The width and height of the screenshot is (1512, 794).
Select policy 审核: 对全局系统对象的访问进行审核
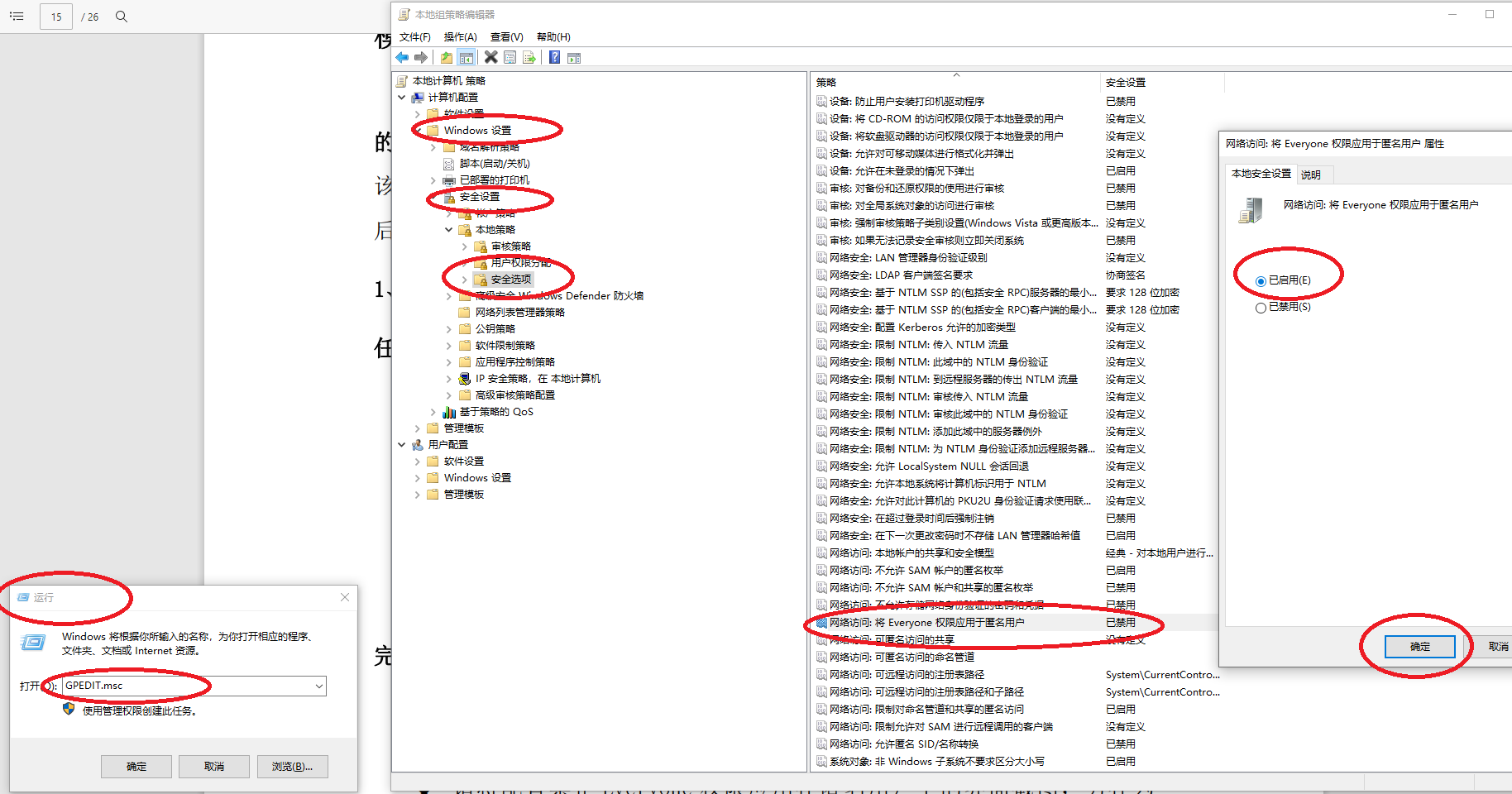click(x=912, y=206)
